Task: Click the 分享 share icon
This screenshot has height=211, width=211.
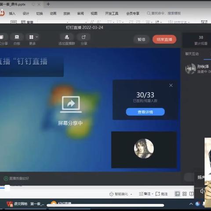Action: click(x=84, y=37)
